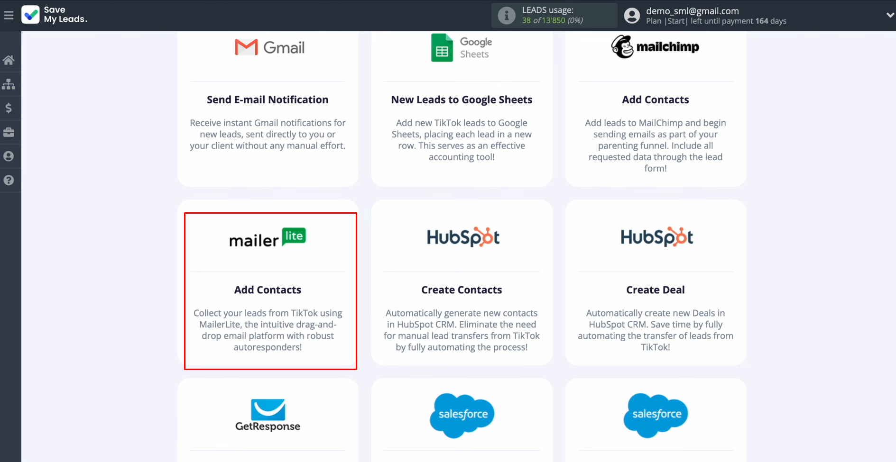Click the demo_sml@gmail.com account email
This screenshot has width=896, height=462.
693,10
